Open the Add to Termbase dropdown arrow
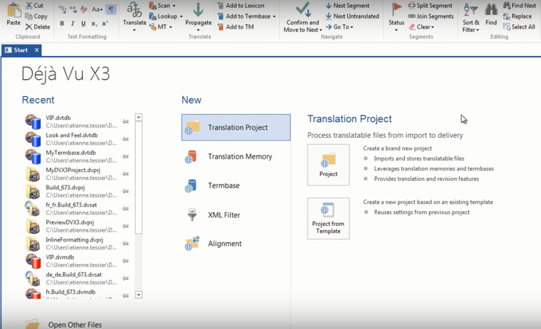 click(274, 16)
